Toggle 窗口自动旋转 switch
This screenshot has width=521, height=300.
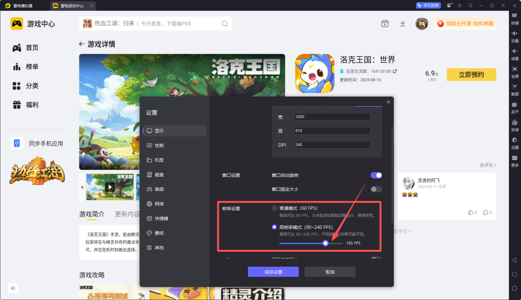click(376, 175)
